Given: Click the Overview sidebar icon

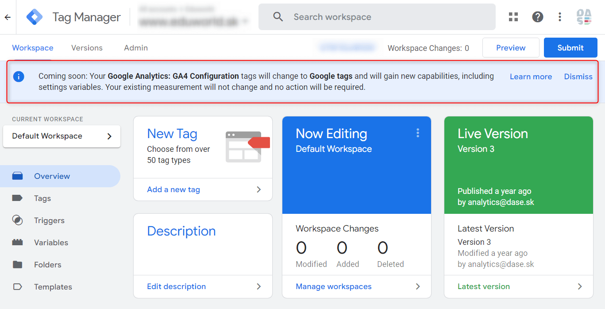Looking at the screenshot, I should [x=17, y=176].
